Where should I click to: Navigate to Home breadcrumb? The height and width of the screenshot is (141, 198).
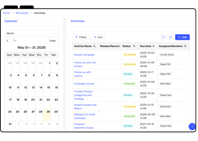[x=7, y=13]
